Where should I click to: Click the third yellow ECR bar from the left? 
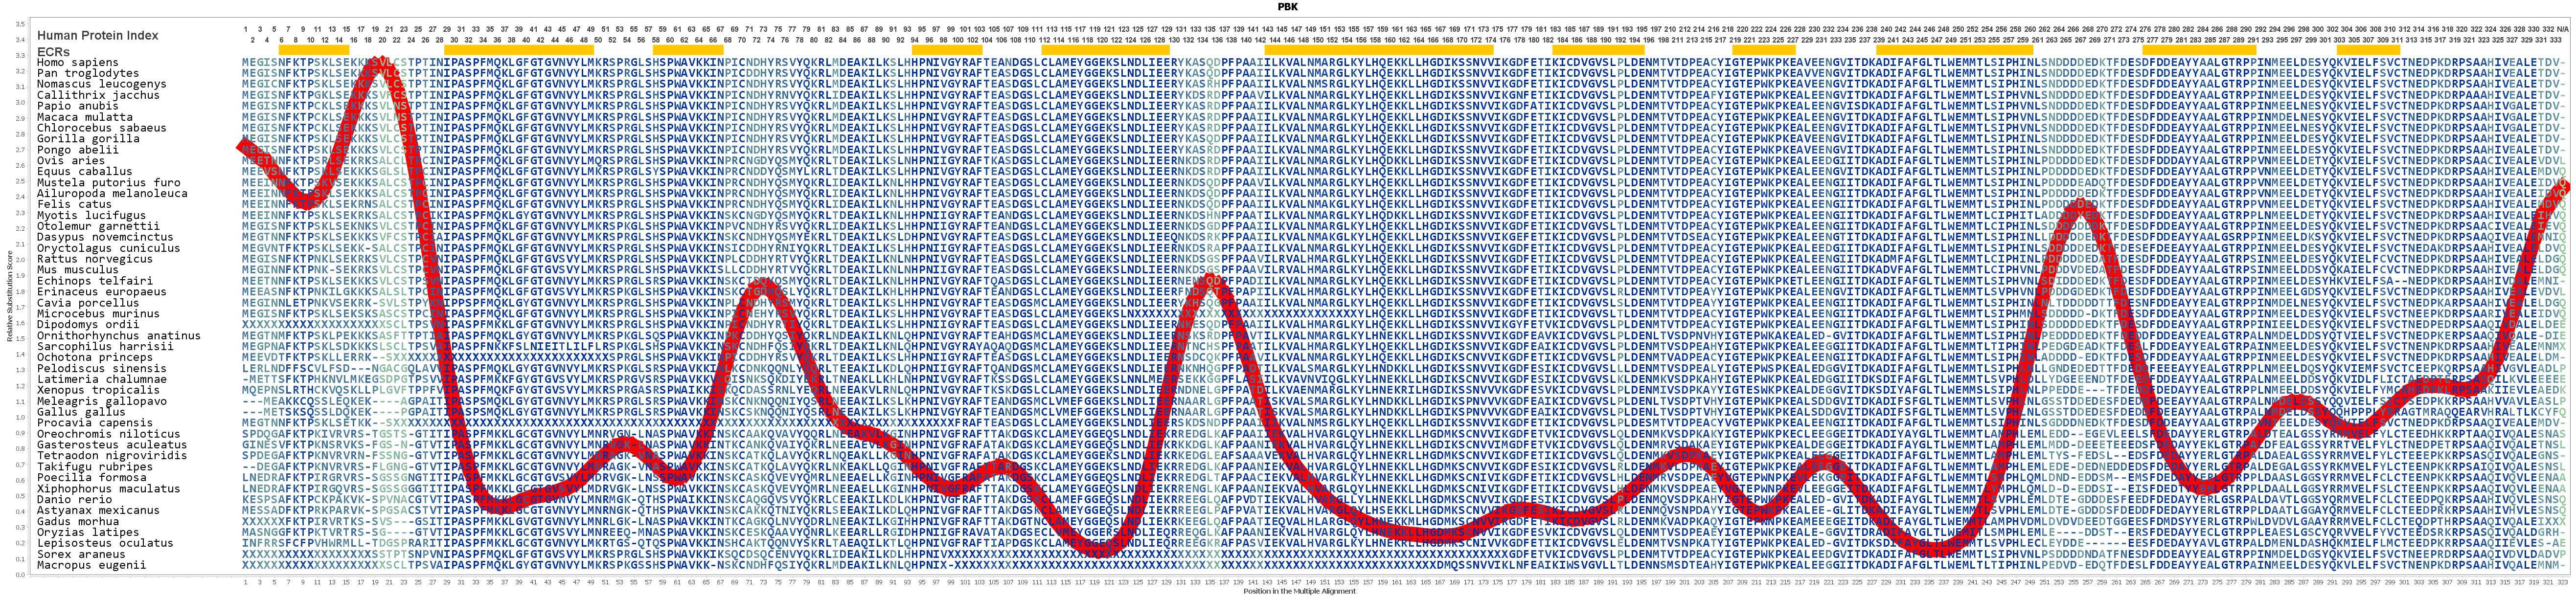click(687, 50)
